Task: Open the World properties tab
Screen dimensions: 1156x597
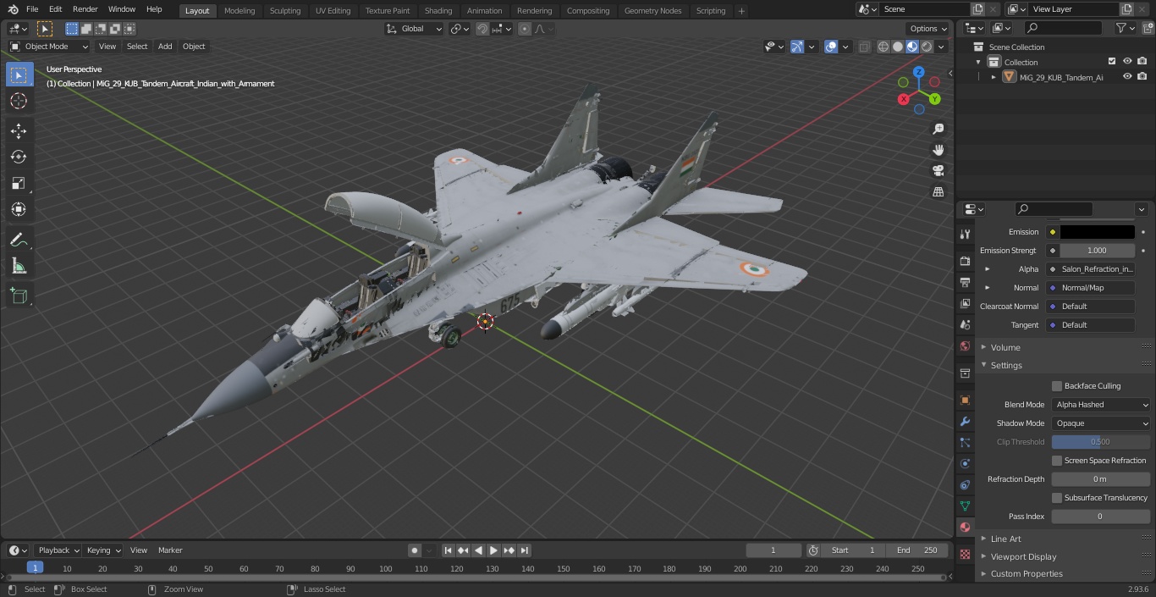Action: 965,345
